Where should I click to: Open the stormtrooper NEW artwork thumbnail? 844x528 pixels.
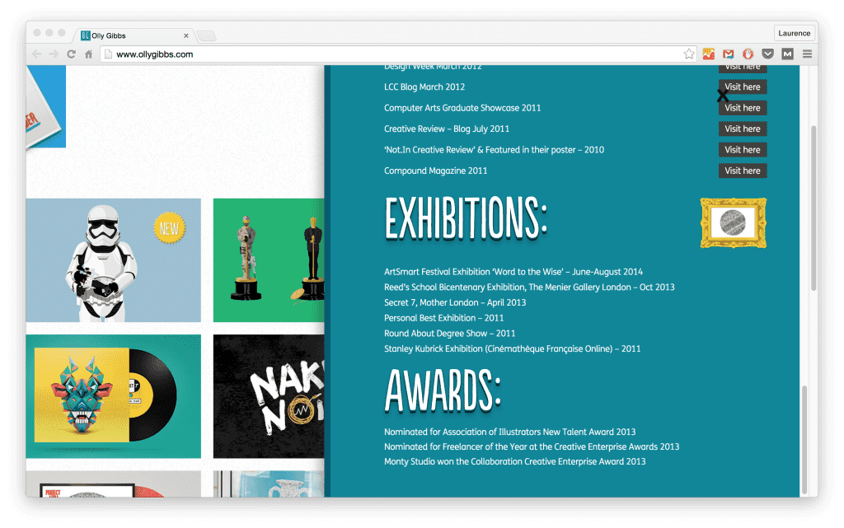114,260
